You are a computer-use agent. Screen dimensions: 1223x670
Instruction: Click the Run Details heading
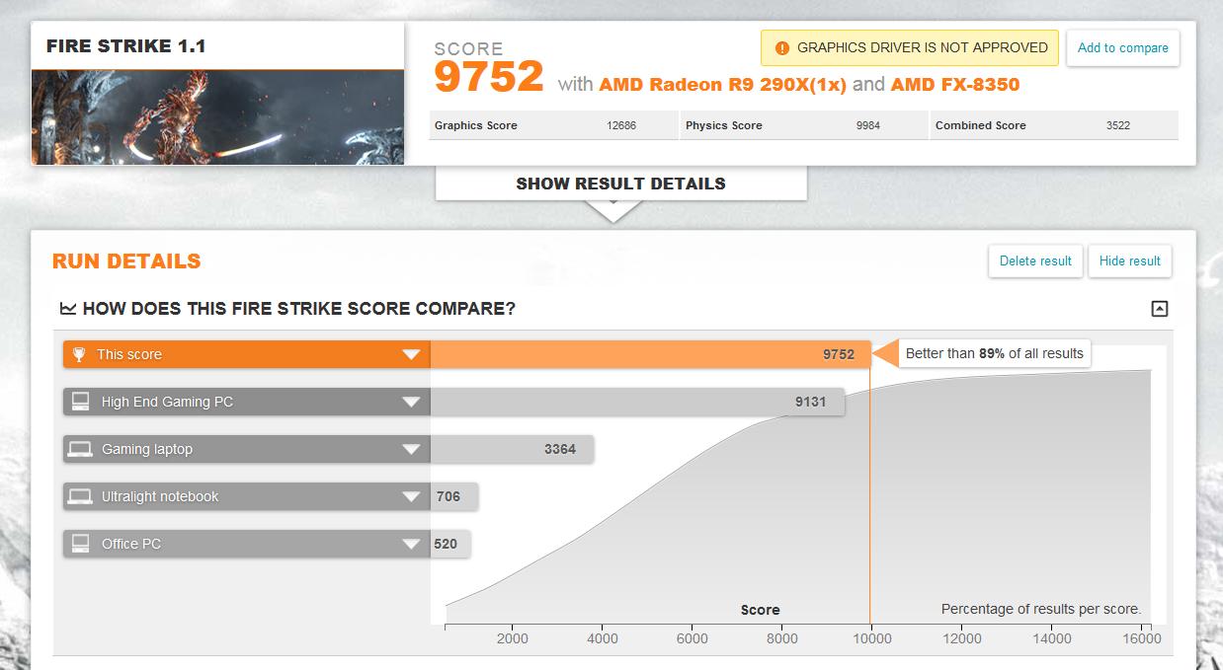click(x=126, y=261)
